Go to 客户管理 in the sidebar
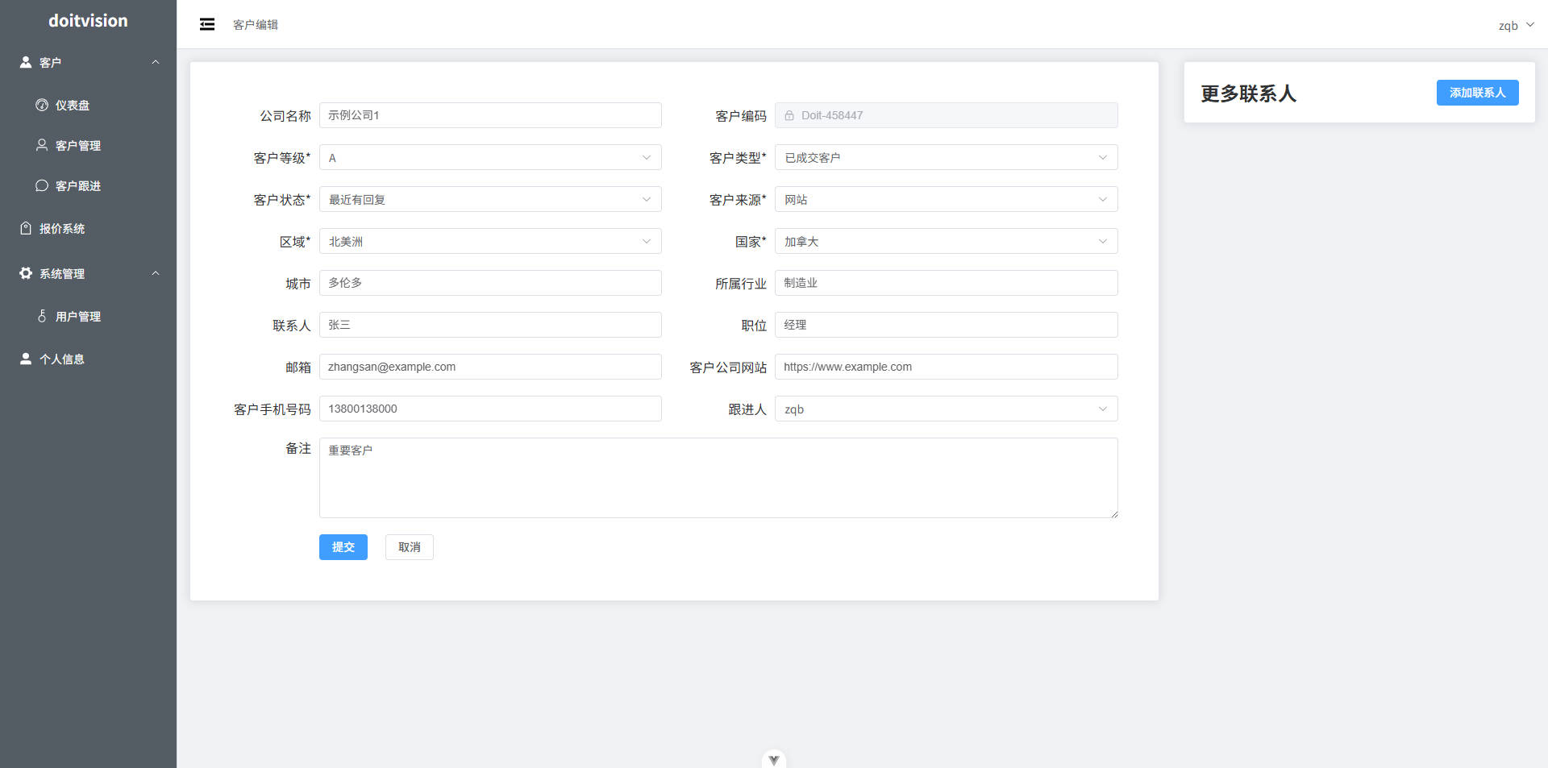 [x=88, y=145]
